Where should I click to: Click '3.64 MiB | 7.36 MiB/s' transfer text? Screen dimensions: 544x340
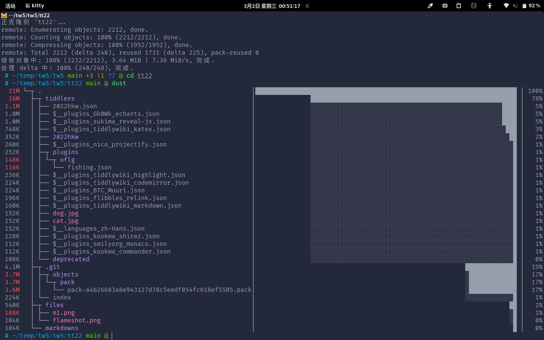coord(150,60)
